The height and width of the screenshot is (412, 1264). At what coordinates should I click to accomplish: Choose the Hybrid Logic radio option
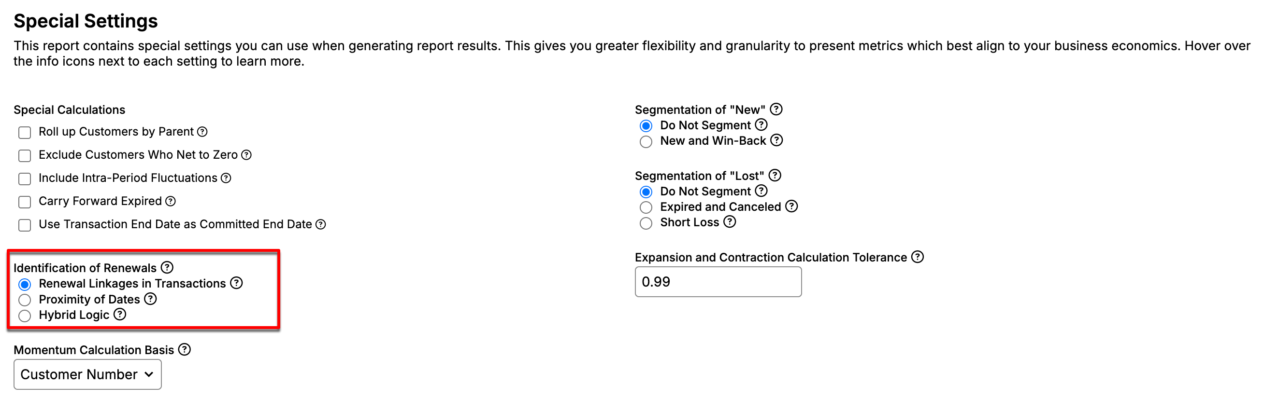pos(25,316)
